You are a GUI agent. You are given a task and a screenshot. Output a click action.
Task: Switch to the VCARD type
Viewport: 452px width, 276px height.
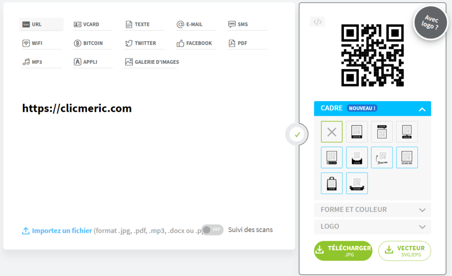(93, 25)
